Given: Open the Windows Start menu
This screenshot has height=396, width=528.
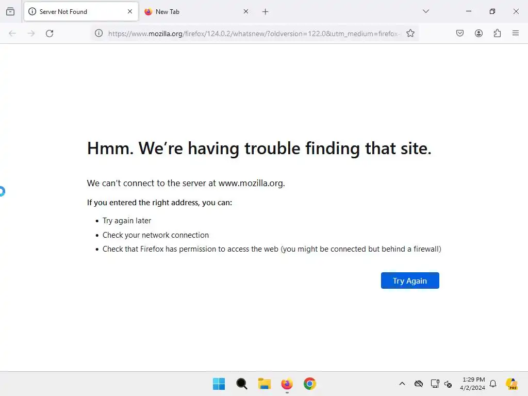Looking at the screenshot, I should (x=219, y=384).
